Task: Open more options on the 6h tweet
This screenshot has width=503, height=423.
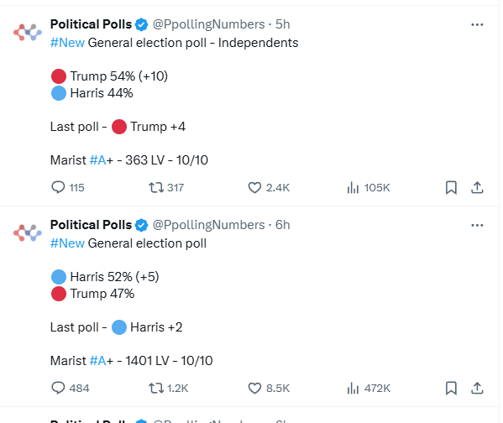Action: (x=477, y=226)
